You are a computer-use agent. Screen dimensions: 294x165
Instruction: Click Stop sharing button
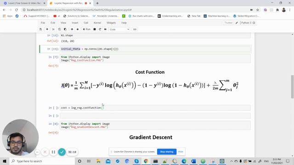point(167,152)
